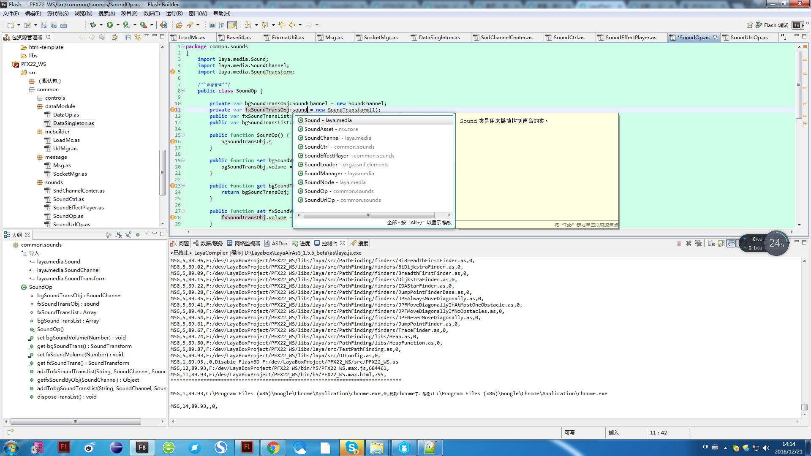Screen dimensions: 811x456
Task: Open the 项目(P) menu
Action: 129,14
